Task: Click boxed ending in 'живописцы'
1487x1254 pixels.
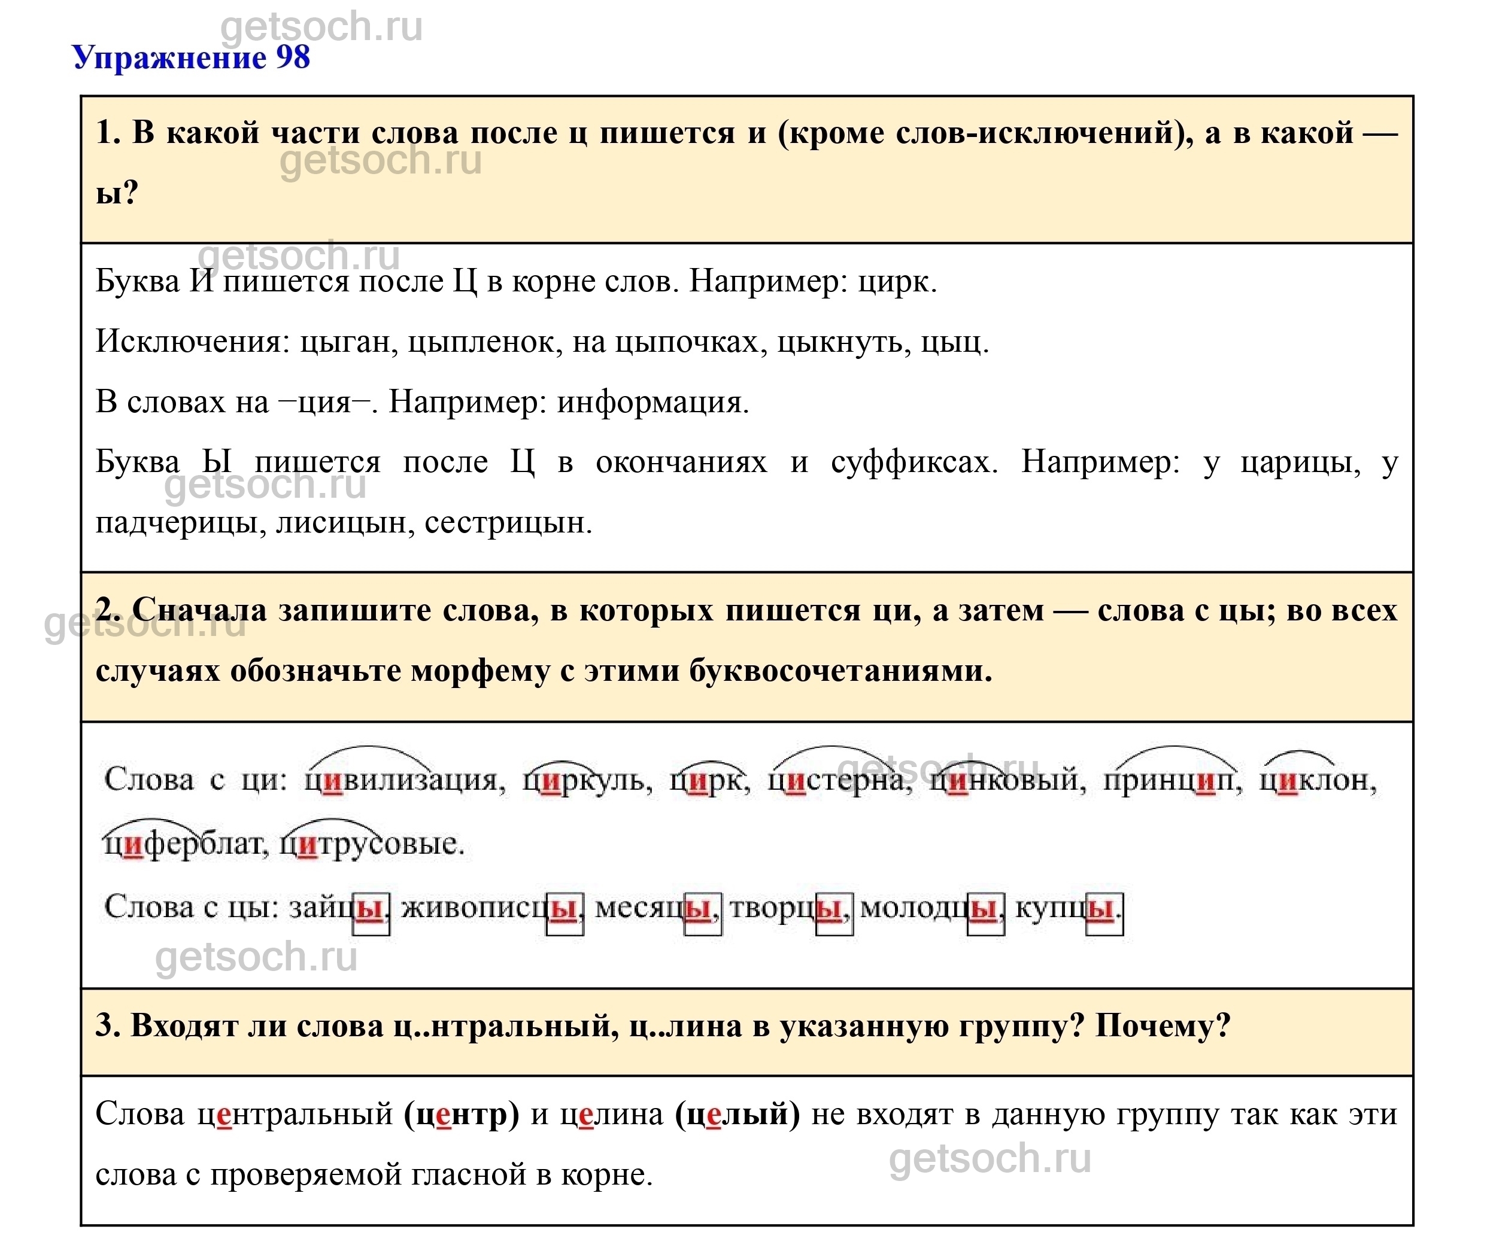Action: [x=565, y=911]
